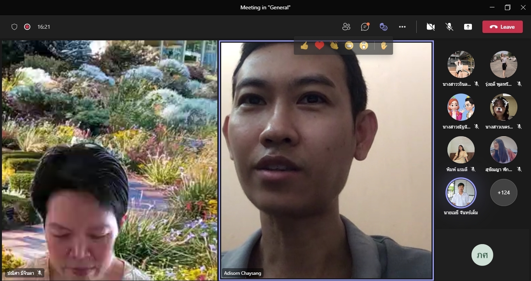Turn on the camera
Screen dimensions: 531x281
coord(430,27)
